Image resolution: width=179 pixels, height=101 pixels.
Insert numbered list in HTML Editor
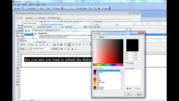point(84,45)
